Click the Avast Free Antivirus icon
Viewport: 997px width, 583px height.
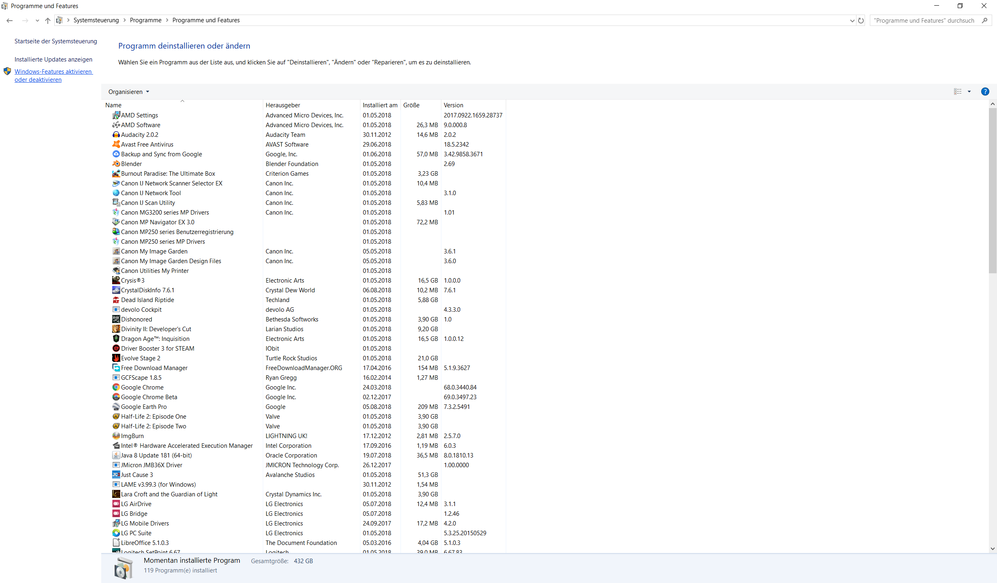116,144
